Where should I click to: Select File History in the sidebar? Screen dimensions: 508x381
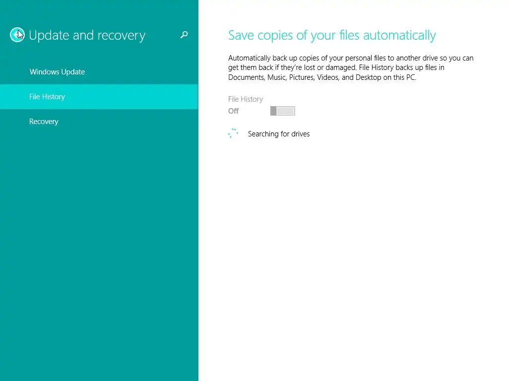[99, 97]
